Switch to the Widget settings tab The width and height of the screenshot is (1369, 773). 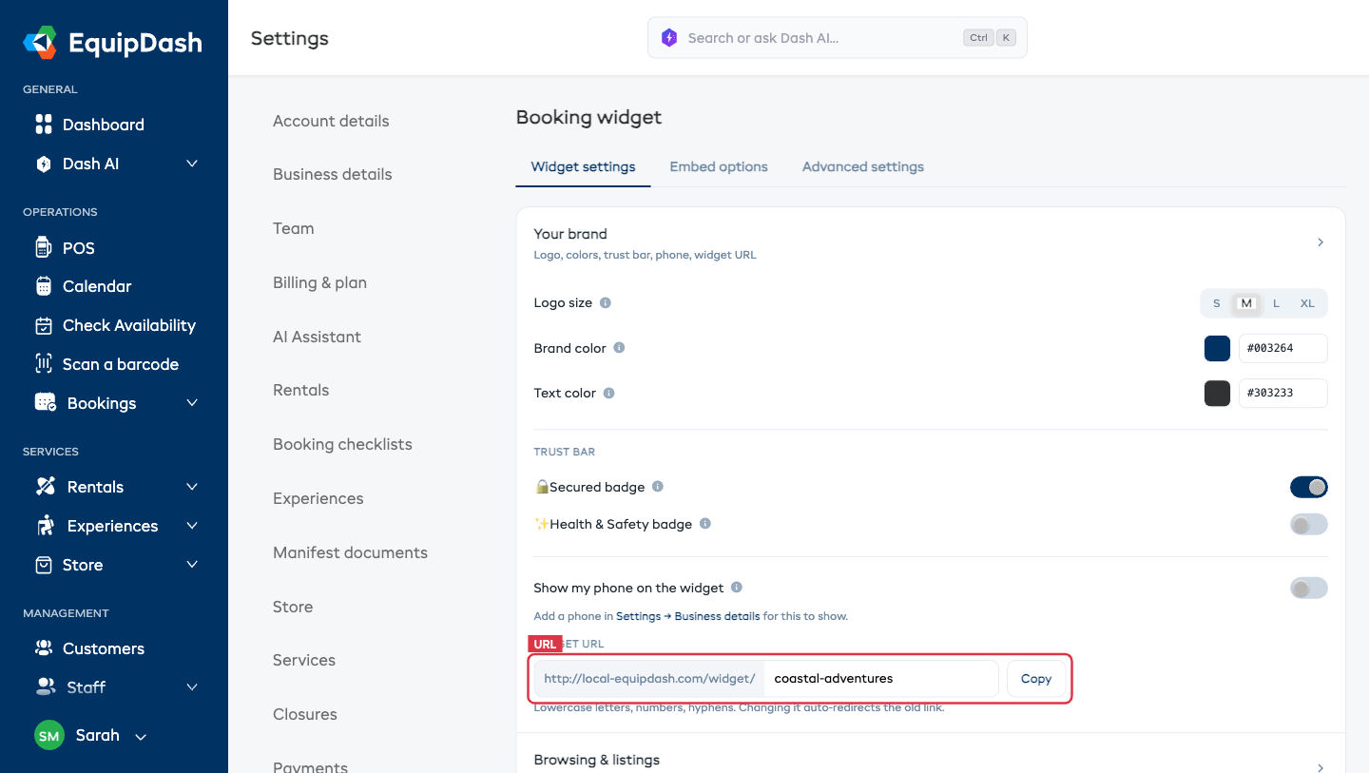pyautogui.click(x=583, y=166)
